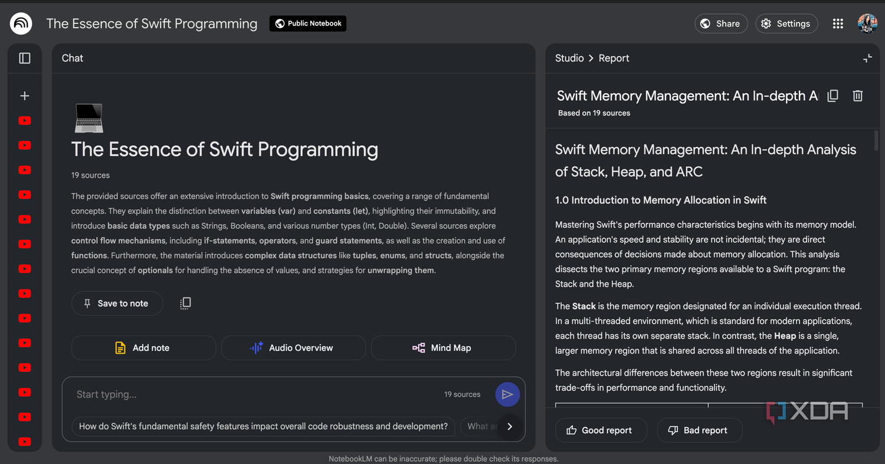This screenshot has height=464, width=885.
Task: Open notebook Settings
Action: 786,24
